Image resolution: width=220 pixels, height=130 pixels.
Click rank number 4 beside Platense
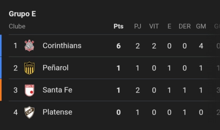click(15, 112)
